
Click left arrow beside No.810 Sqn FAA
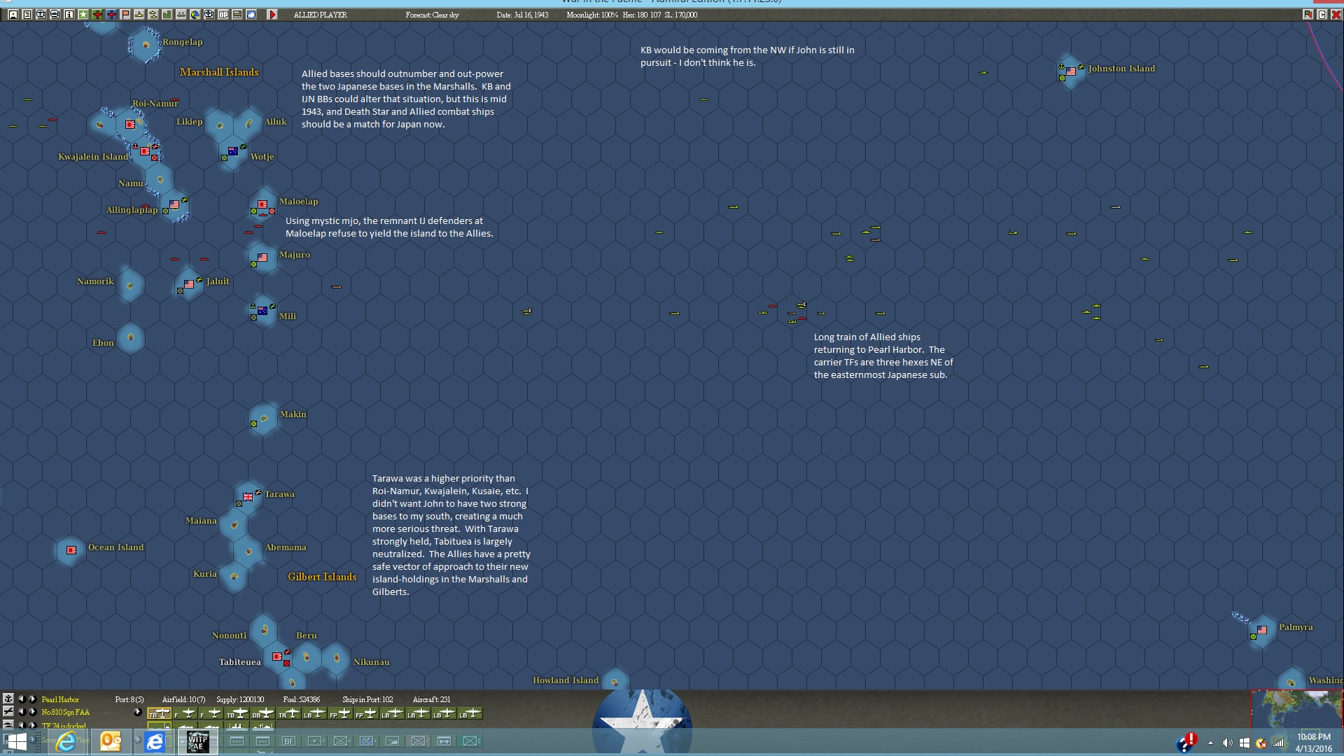(22, 711)
